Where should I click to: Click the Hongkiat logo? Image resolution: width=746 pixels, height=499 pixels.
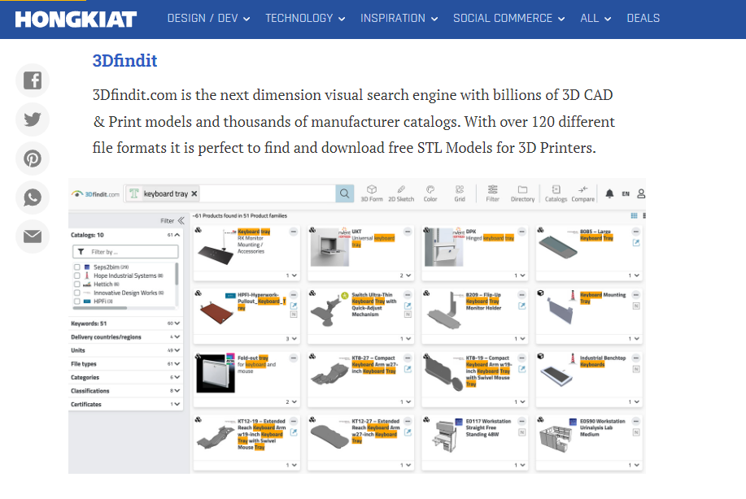click(x=76, y=19)
